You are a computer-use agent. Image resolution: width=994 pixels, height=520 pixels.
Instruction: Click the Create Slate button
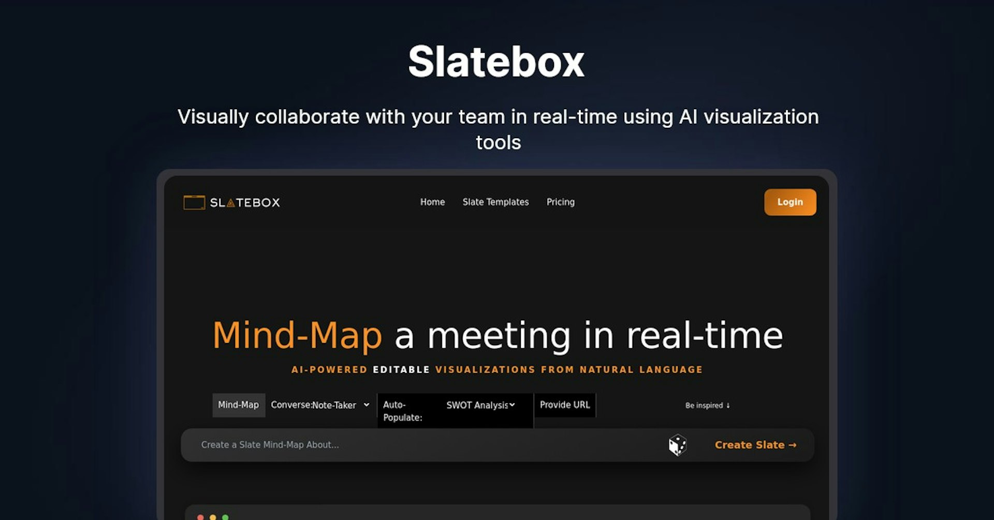[x=755, y=445]
